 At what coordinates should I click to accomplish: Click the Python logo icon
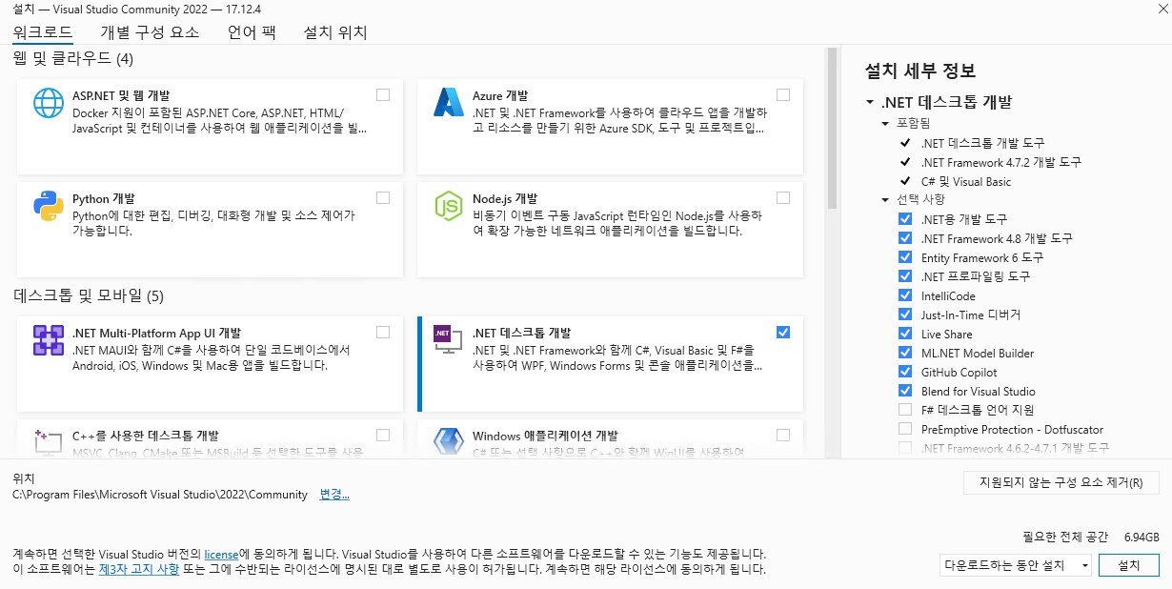[x=49, y=205]
